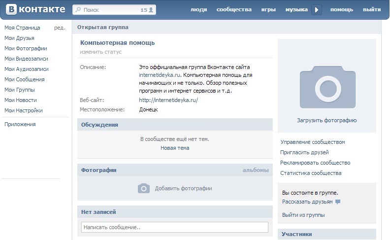Click the large camera placeholder image
The height and width of the screenshot is (240, 390).
[327, 87]
